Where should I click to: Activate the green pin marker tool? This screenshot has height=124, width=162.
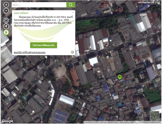coord(6,32)
